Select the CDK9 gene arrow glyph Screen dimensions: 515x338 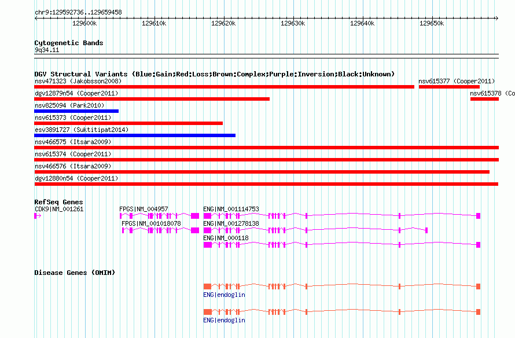[x=38, y=216]
